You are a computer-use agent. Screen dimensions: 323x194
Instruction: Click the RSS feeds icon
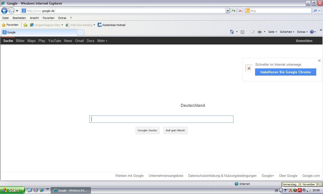(243, 32)
